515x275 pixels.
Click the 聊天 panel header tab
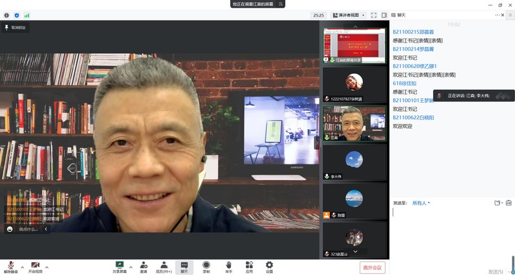coord(401,15)
